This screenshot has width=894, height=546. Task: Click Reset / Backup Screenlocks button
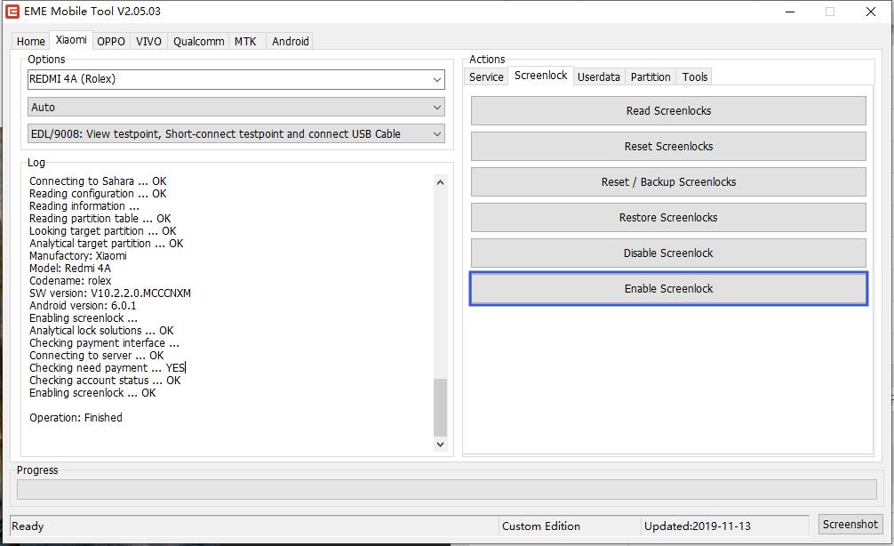(668, 182)
